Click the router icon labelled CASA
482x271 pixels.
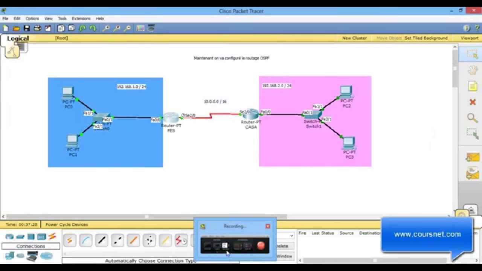tap(250, 114)
